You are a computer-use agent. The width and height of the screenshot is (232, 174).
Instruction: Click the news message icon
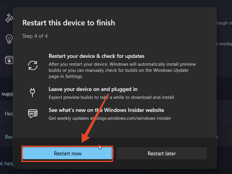(32, 113)
